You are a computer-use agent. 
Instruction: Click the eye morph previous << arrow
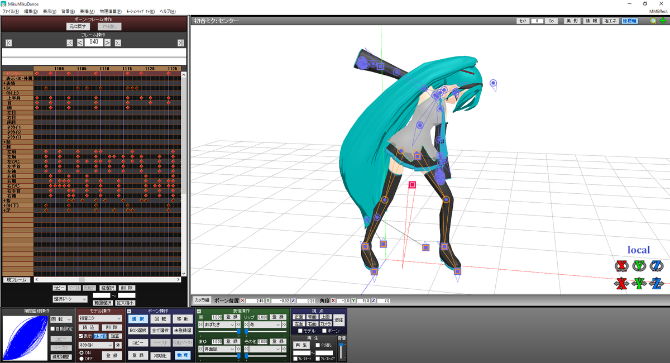tap(201, 324)
